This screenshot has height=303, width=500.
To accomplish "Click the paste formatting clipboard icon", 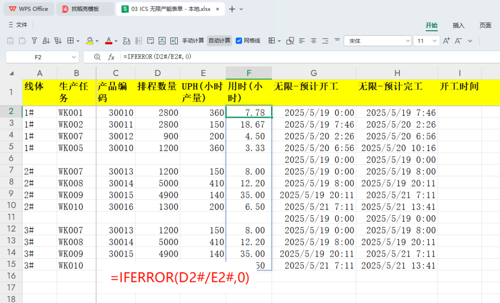I will point(22,41).
